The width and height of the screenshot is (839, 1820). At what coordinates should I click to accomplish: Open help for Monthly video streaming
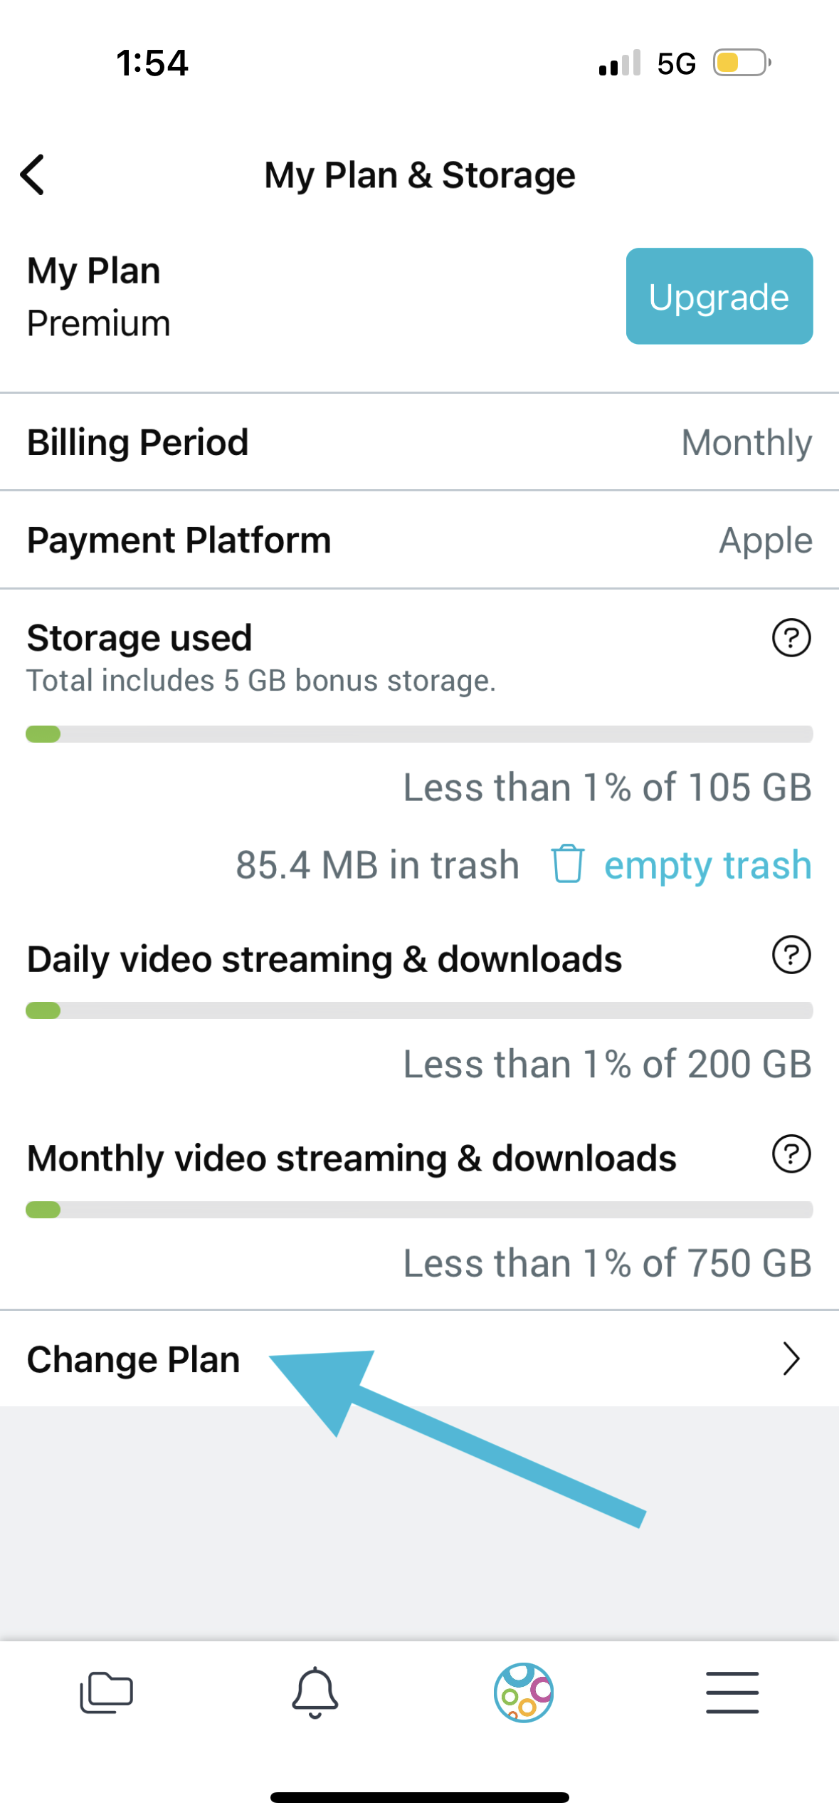click(x=791, y=1154)
